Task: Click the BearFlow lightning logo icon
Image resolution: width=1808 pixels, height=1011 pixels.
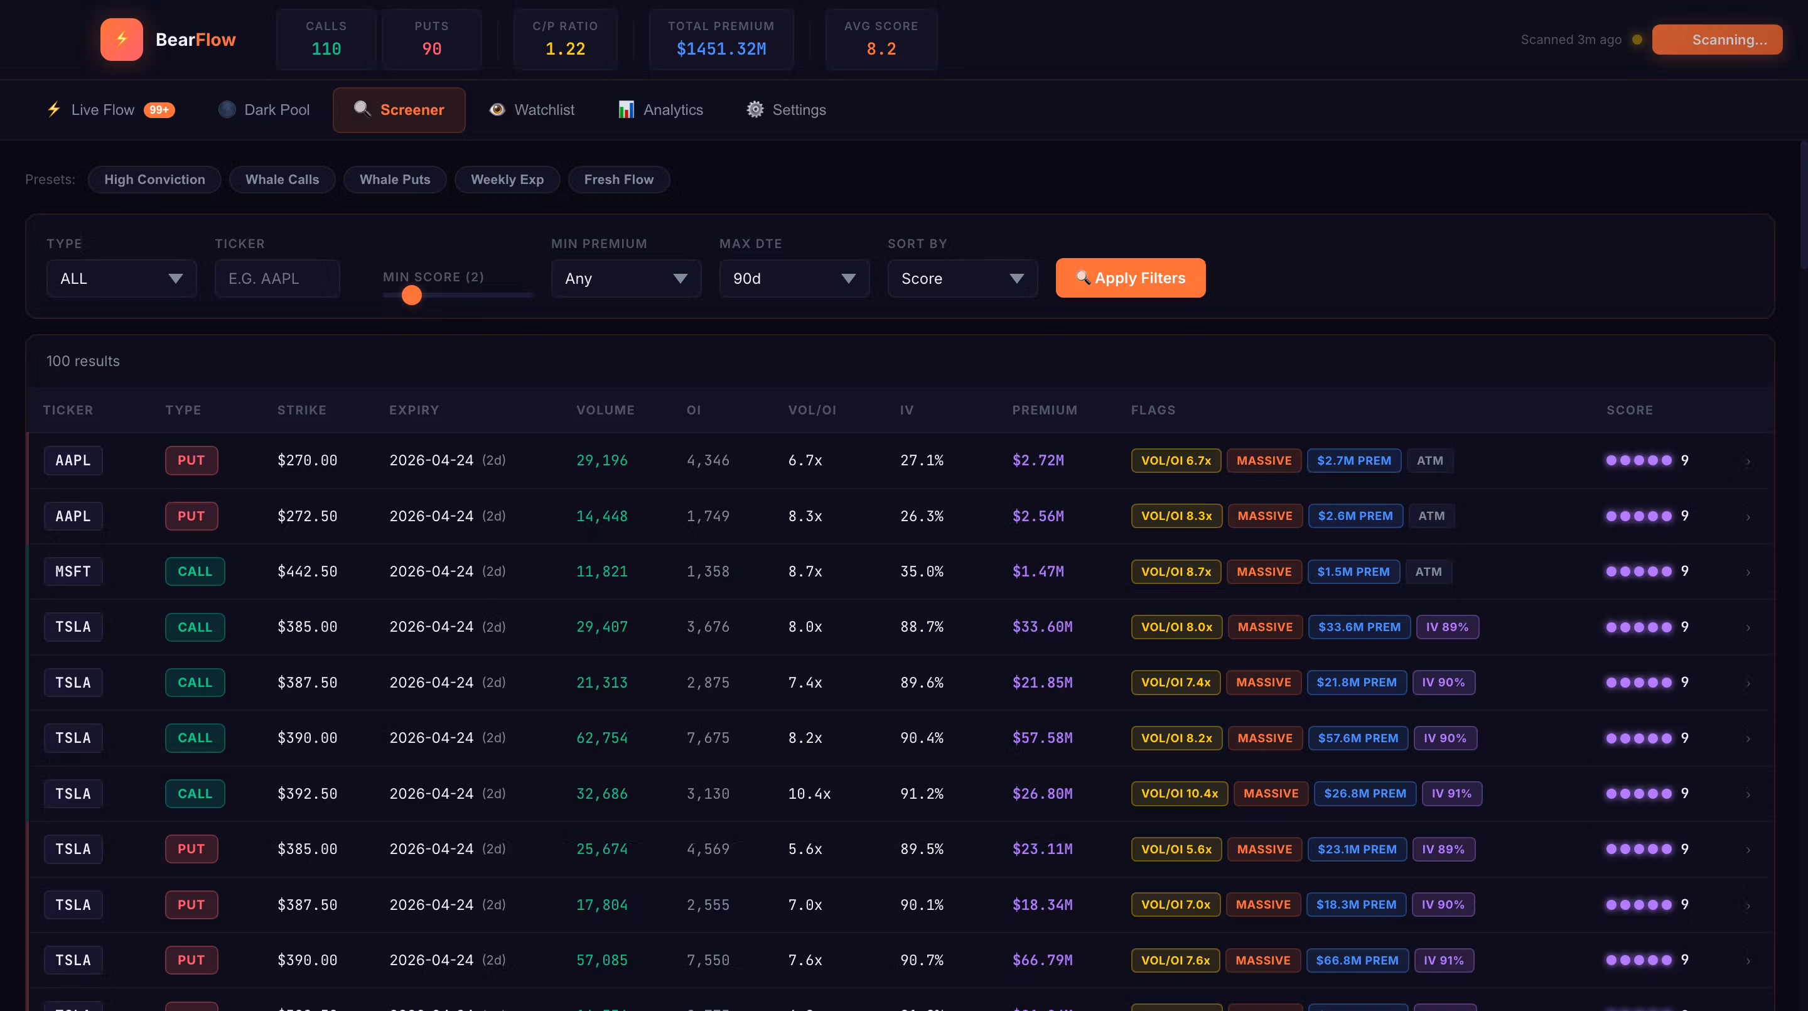Action: tap(121, 40)
